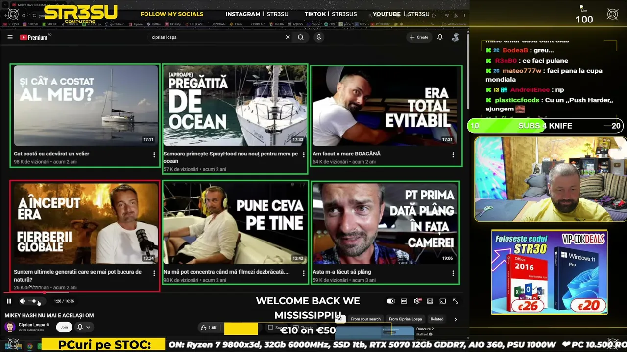Clear the search text with the X
Viewport: 627px width, 352px height.
coord(288,37)
